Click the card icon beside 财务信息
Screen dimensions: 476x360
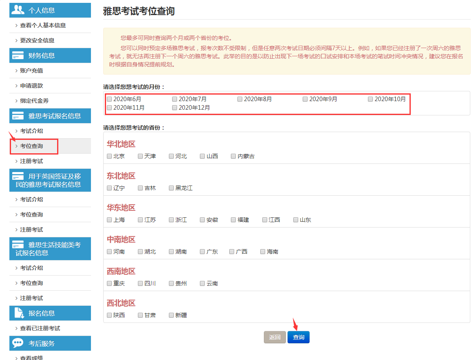click(x=17, y=55)
